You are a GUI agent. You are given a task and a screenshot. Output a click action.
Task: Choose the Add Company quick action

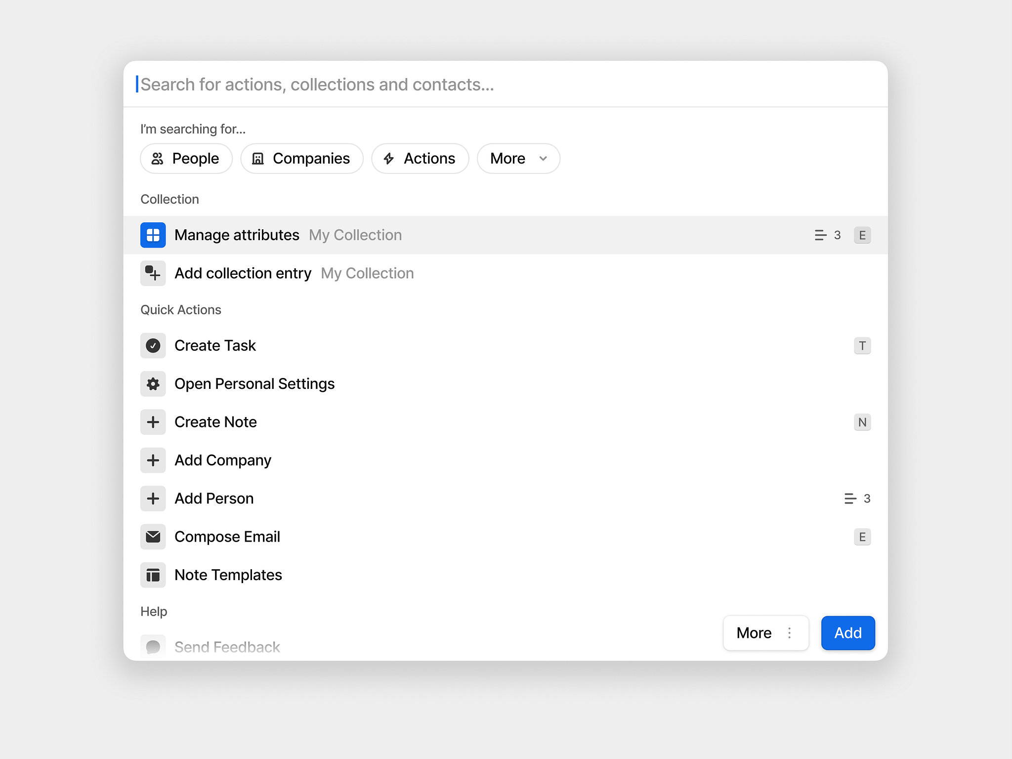tap(222, 460)
